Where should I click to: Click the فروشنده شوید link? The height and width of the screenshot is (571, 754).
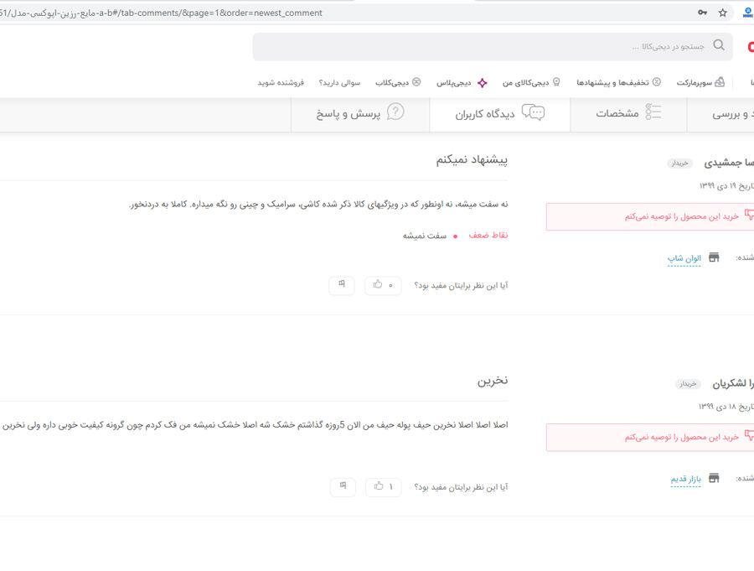(281, 83)
